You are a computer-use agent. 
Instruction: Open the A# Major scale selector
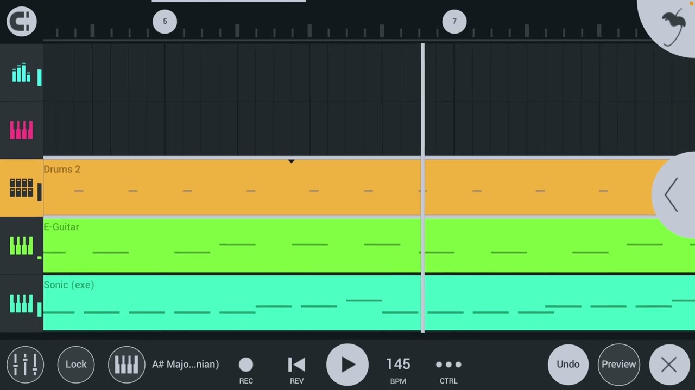click(x=185, y=364)
